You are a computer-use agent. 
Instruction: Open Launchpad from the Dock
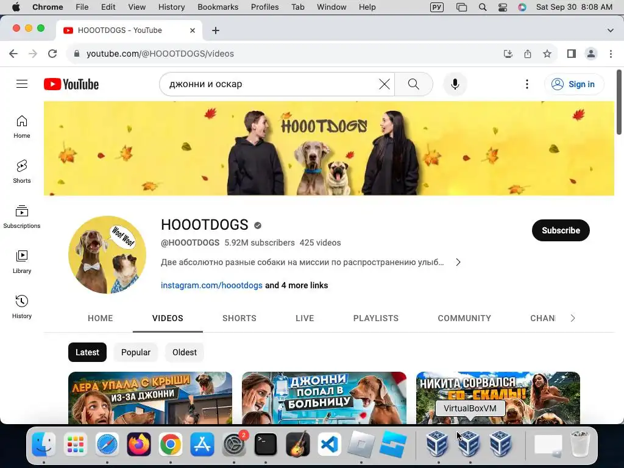pos(75,444)
